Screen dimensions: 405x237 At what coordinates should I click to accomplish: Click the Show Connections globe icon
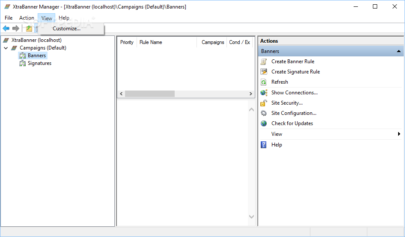264,93
